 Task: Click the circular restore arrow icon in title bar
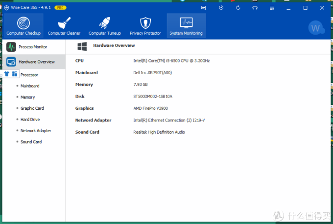[x=238, y=8]
